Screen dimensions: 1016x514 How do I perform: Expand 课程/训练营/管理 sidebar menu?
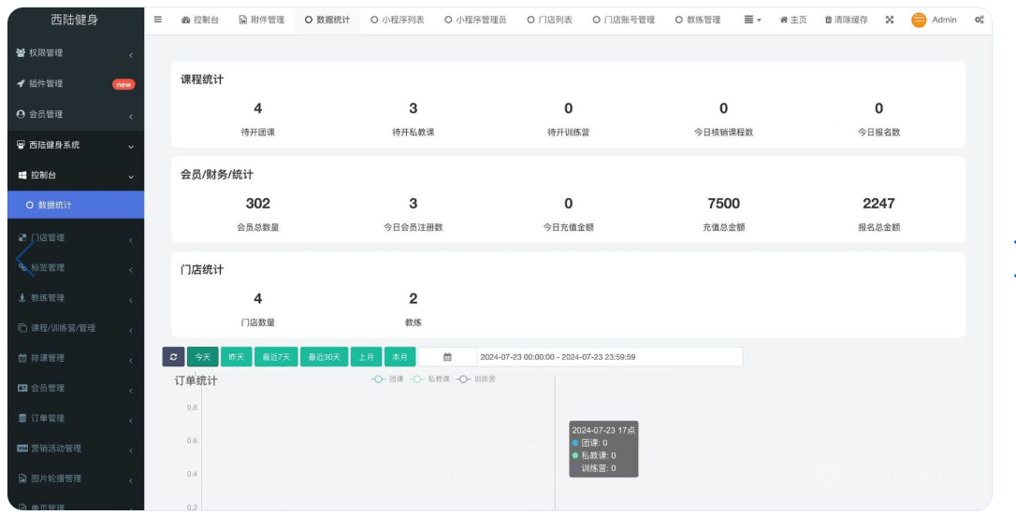point(76,328)
